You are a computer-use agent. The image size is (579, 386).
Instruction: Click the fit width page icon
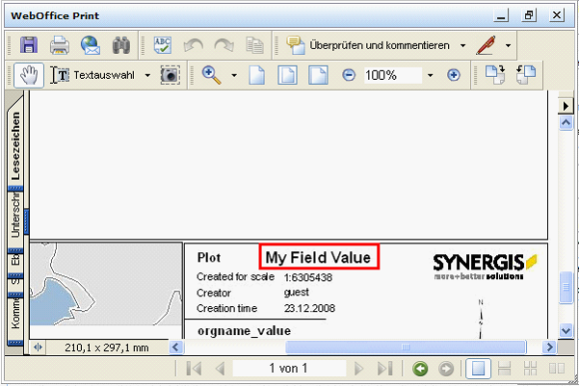pyautogui.click(x=318, y=75)
